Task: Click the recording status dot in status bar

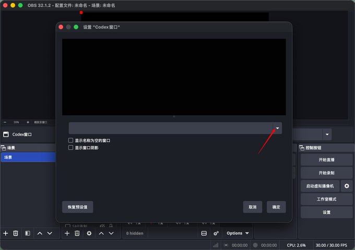Action: click(255, 245)
